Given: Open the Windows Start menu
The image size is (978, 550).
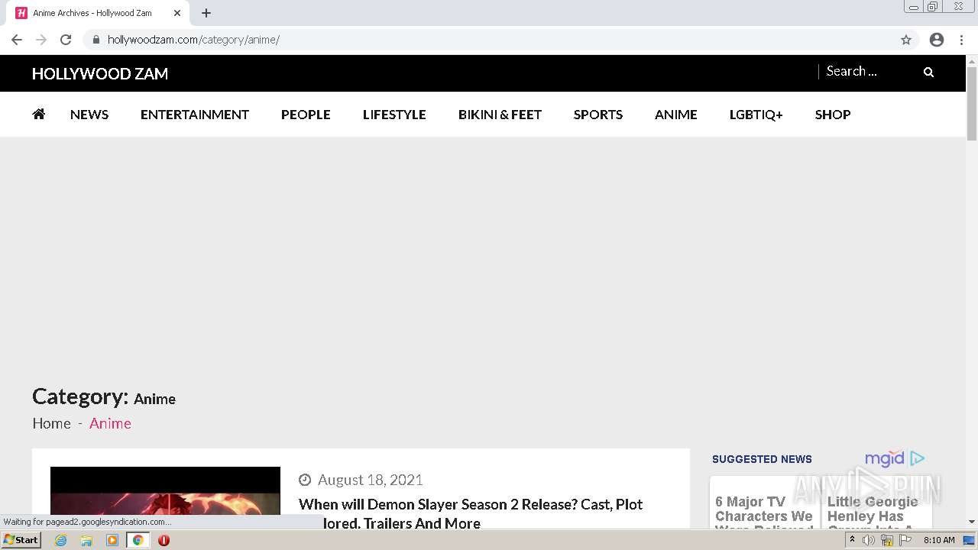Looking at the screenshot, I should click(x=21, y=540).
